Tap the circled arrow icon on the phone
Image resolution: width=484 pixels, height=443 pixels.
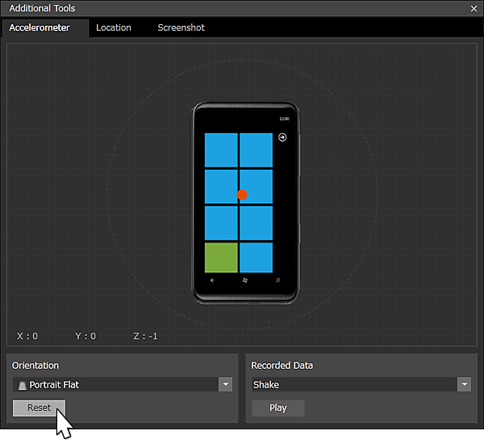coord(282,138)
